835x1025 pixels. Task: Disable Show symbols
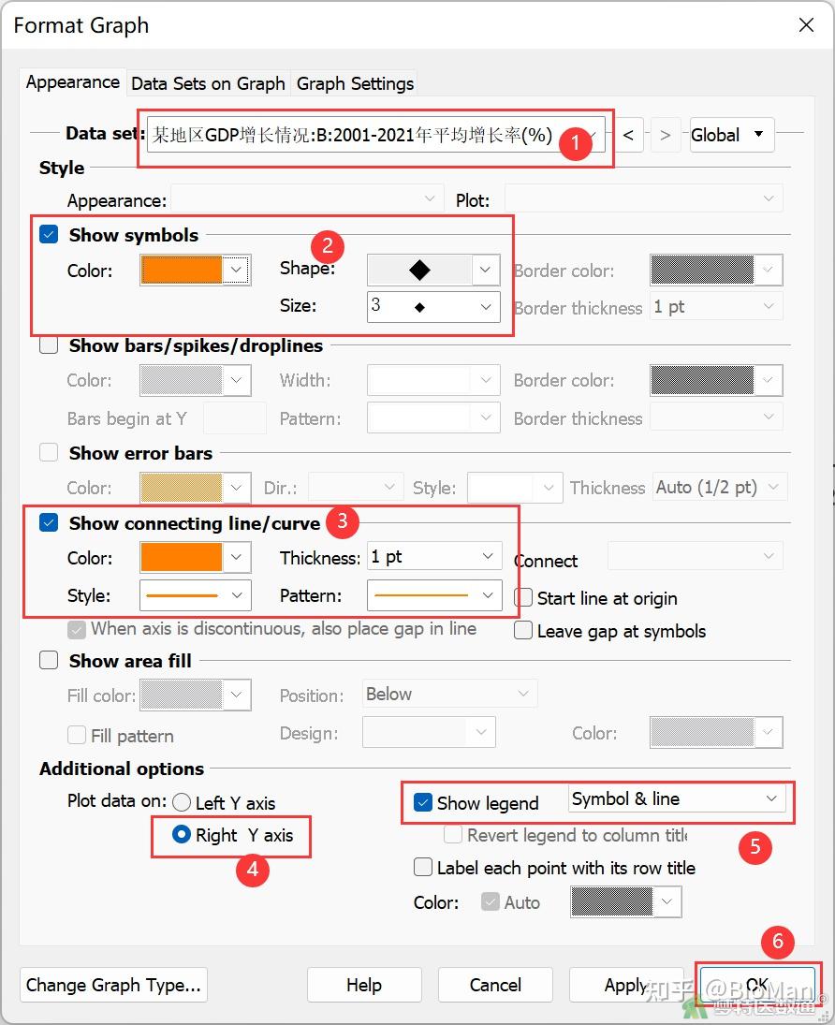(48, 234)
